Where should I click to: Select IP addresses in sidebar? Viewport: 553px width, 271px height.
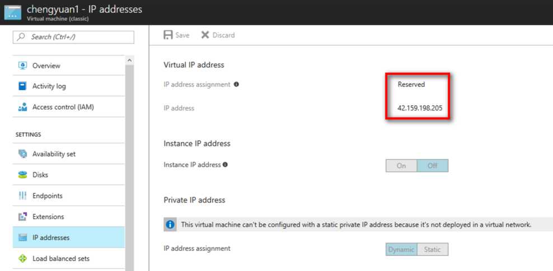(69, 237)
